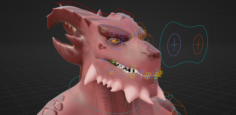Select the blue round control on the front lower lip

point(141,77)
